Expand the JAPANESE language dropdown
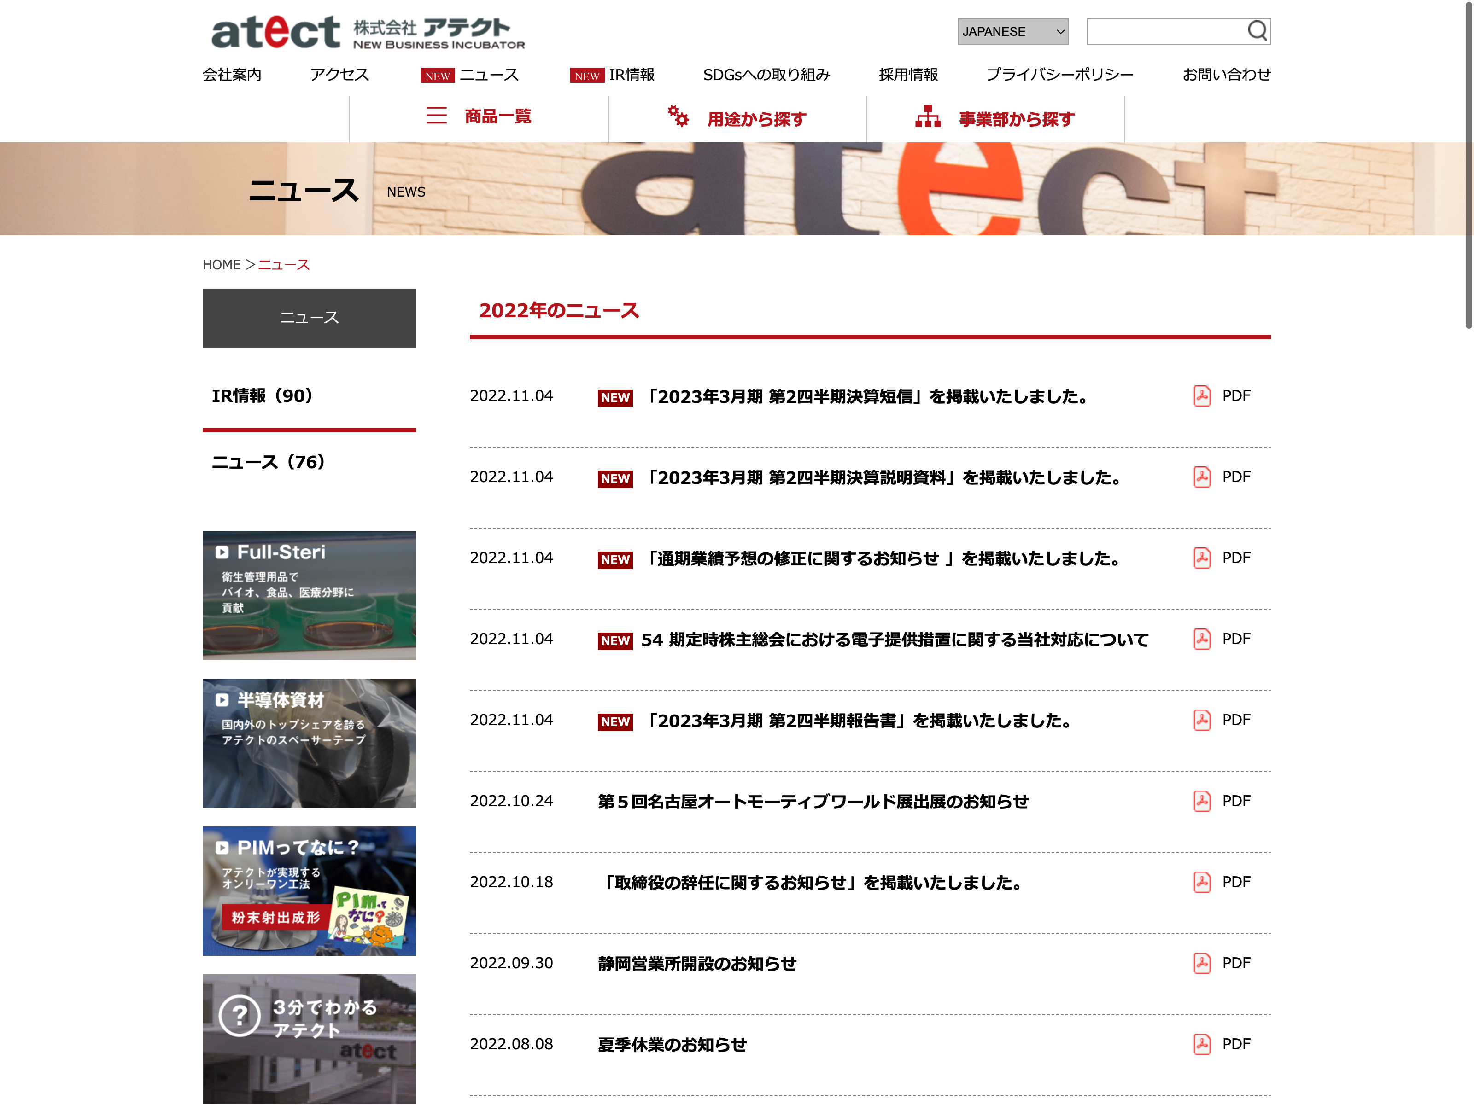The image size is (1474, 1105). [1012, 32]
